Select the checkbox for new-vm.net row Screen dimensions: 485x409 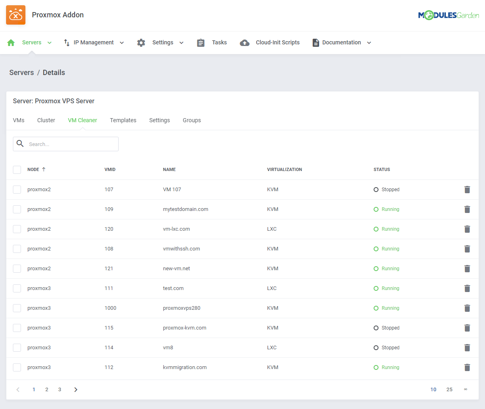click(x=17, y=269)
